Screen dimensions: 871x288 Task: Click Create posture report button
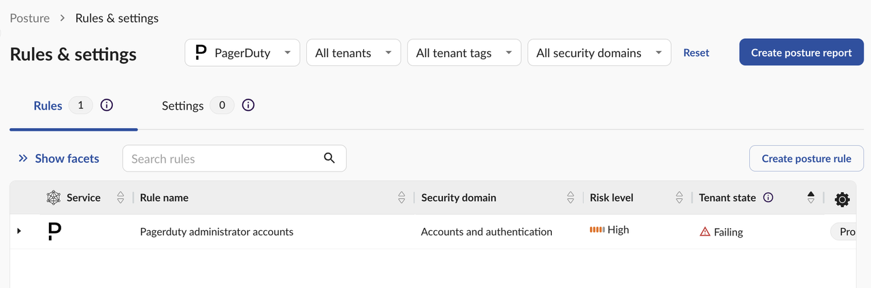[801, 52]
